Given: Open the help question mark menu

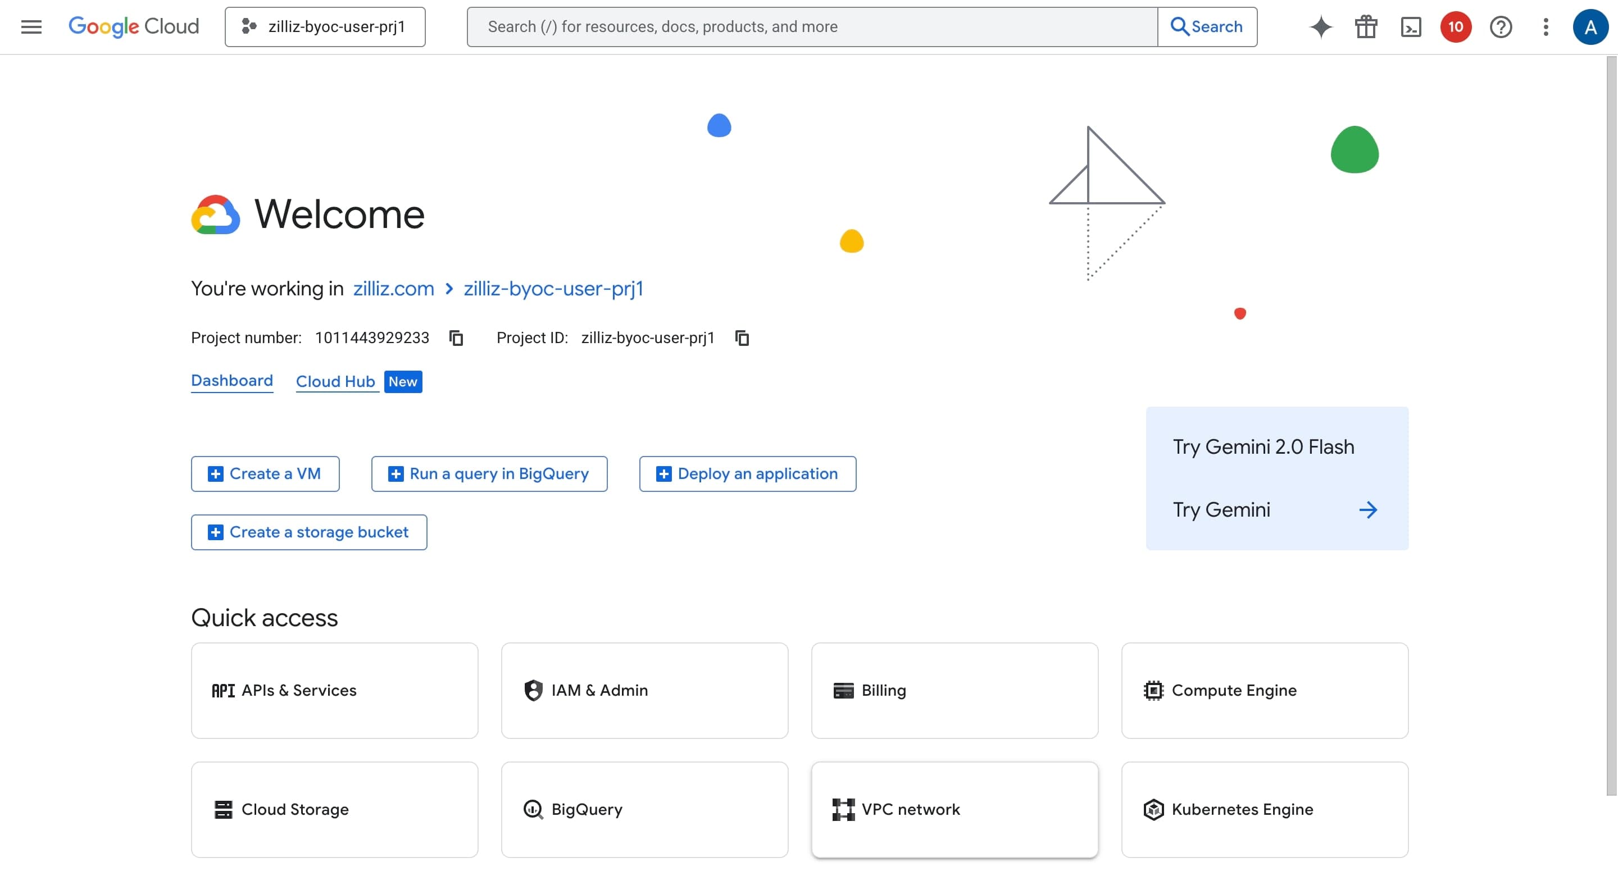Looking at the screenshot, I should pos(1501,27).
